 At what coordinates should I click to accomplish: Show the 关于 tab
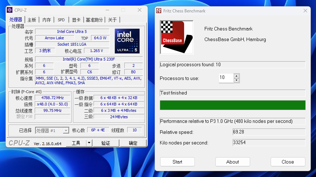coord(112,20)
